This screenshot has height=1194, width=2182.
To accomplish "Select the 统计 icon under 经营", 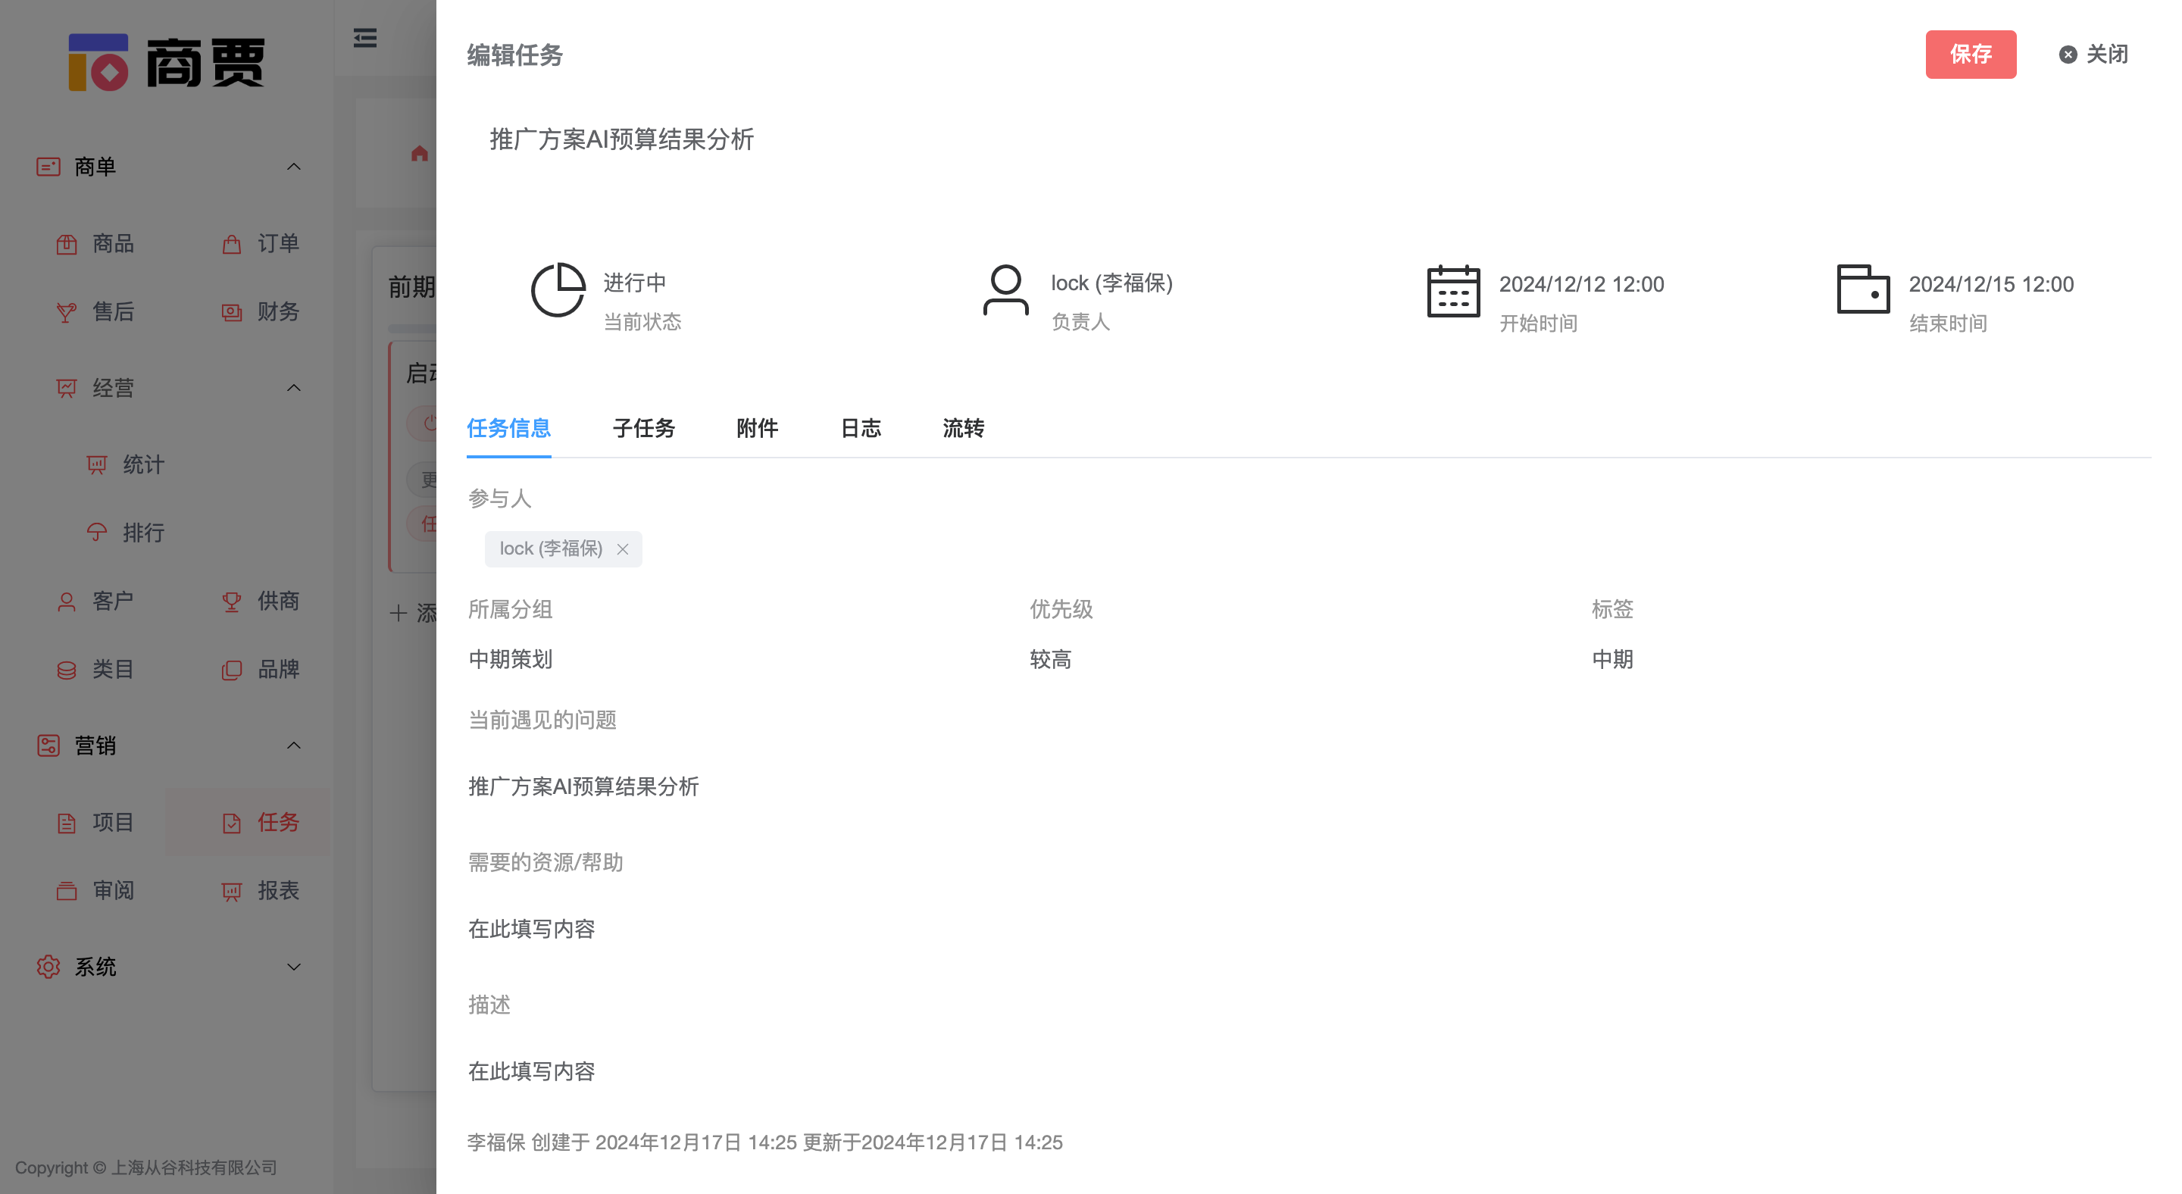I will click(x=98, y=464).
